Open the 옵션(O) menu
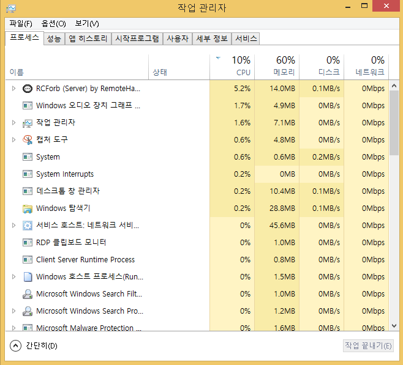The width and height of the screenshot is (403, 365). coord(53,24)
